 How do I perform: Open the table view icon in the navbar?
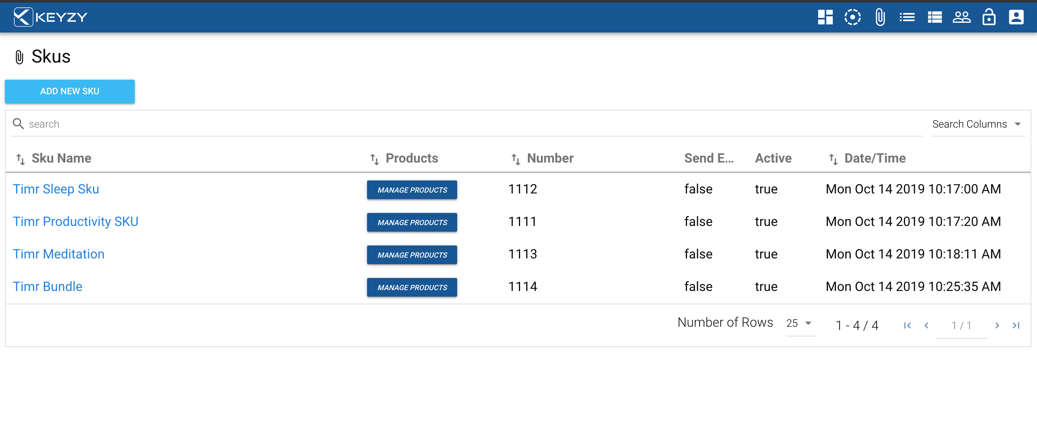pyautogui.click(x=935, y=17)
